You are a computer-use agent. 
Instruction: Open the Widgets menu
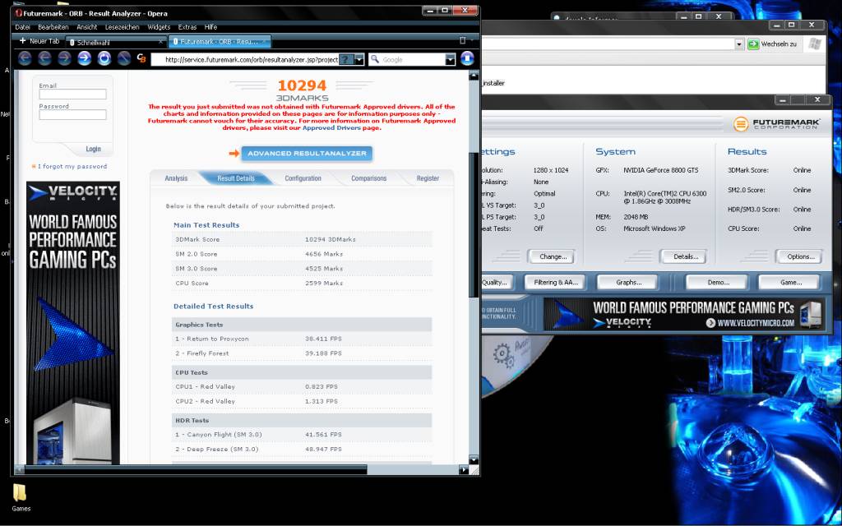click(x=159, y=27)
